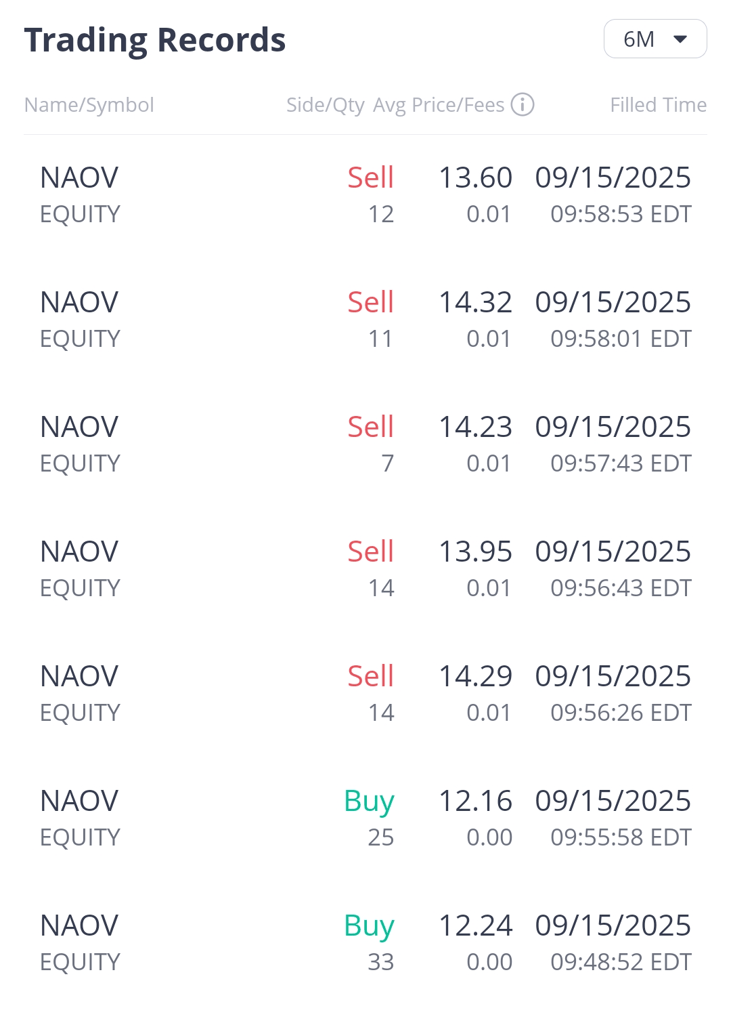
Task: Click the dropdown arrow beside 6M
Action: click(x=680, y=39)
